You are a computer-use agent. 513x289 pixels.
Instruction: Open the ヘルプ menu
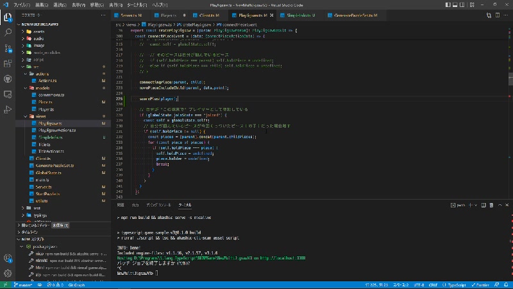pos(160,5)
